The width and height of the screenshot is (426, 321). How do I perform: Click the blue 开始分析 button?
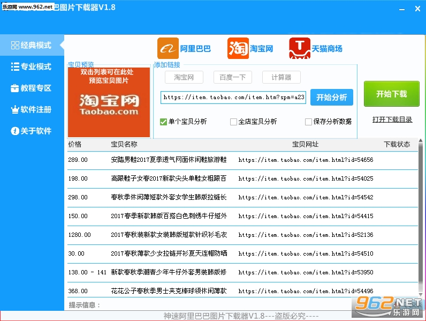332,97
